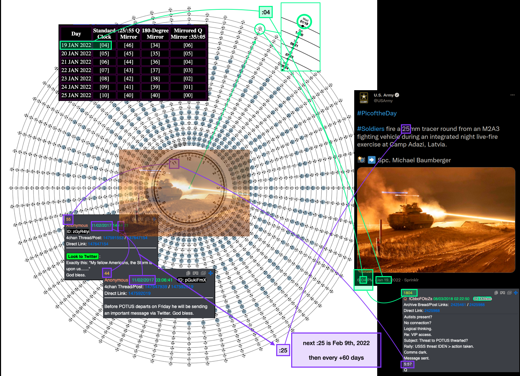Click the ID: 33feae badge
Viewport: 520px width, 376px height.
coord(483,299)
